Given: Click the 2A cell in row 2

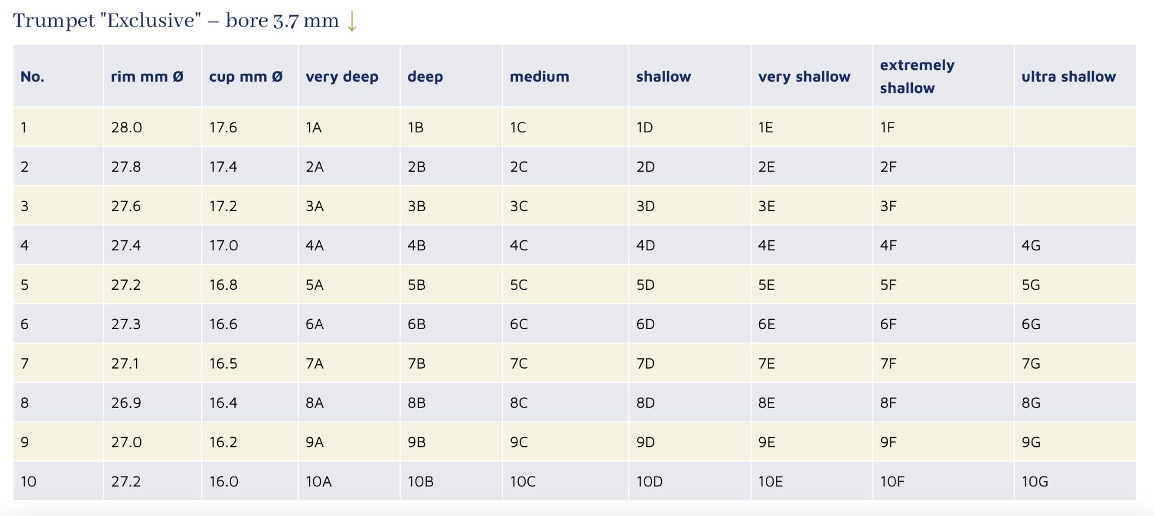Looking at the screenshot, I should (x=314, y=167).
